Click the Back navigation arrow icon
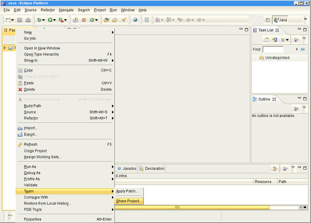The height and width of the screenshot is (223, 311). [x=189, y=20]
